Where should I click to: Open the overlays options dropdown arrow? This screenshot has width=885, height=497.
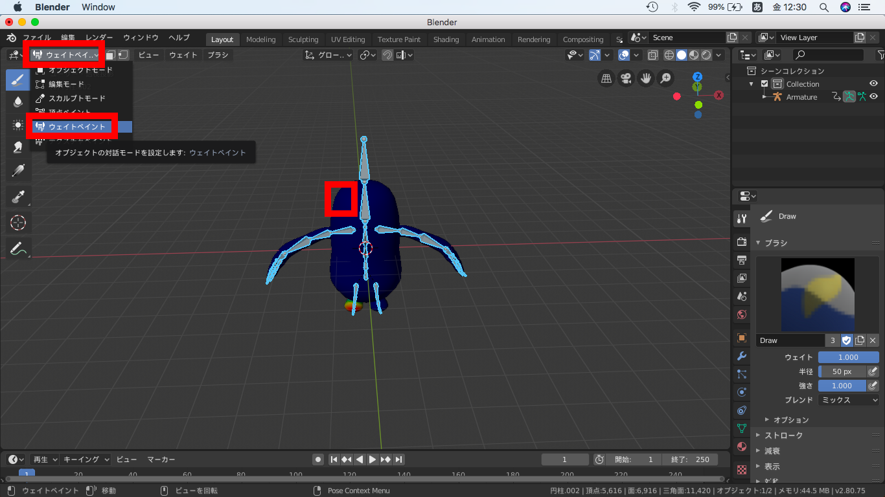coord(636,55)
